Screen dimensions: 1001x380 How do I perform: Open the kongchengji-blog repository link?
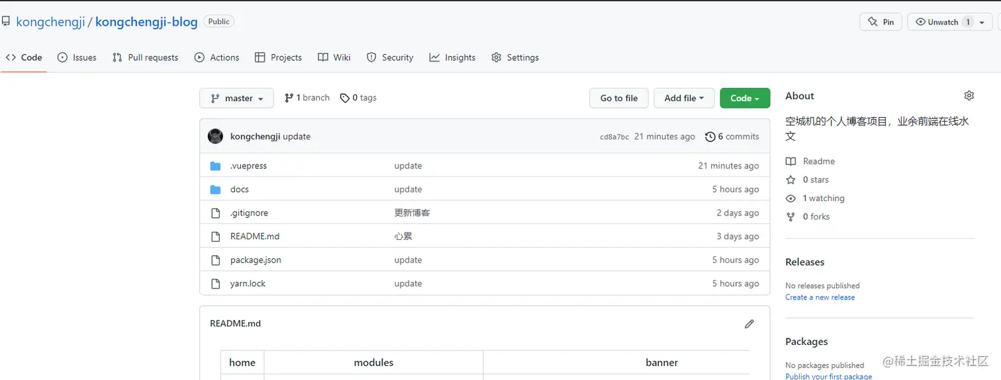click(146, 22)
